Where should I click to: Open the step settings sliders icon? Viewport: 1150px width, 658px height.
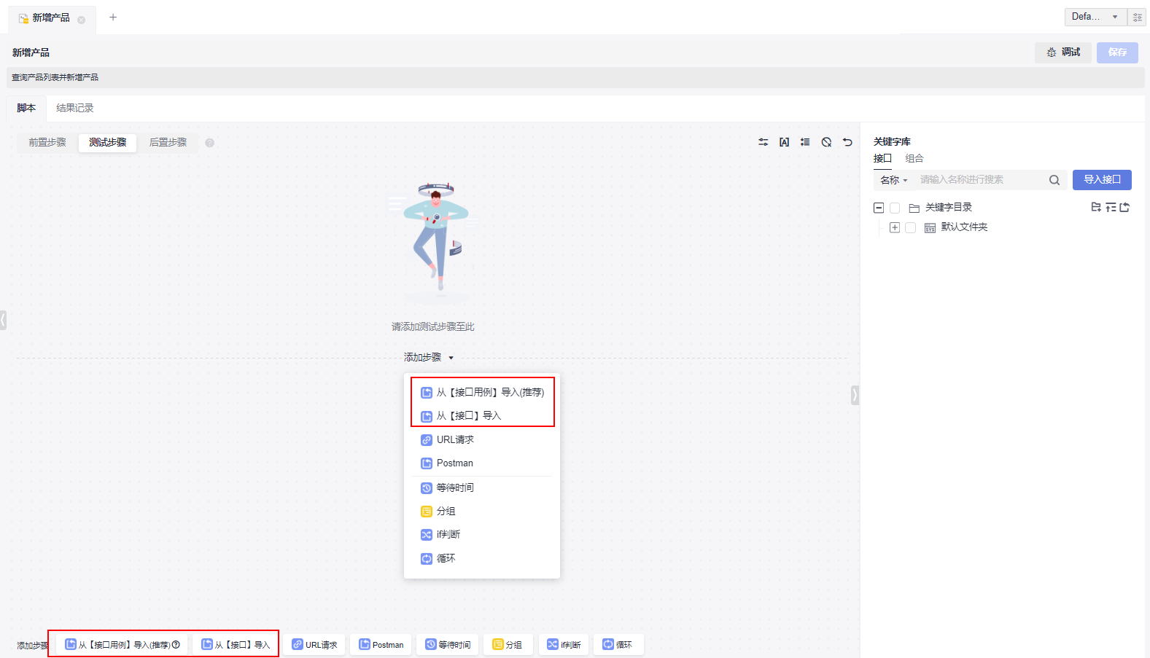click(x=763, y=142)
